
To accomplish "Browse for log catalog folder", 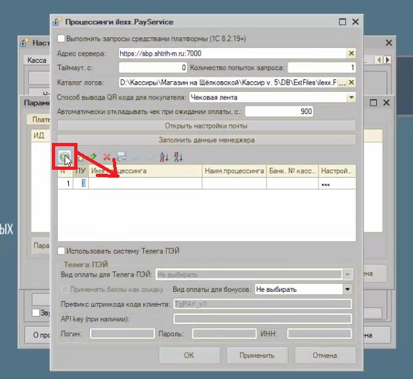I will click(342, 83).
